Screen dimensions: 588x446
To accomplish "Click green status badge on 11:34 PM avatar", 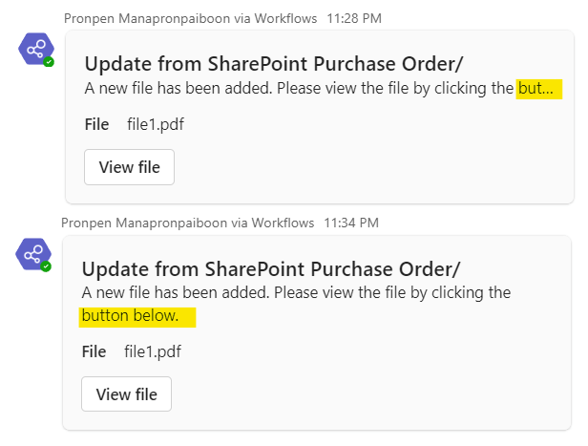I will pyautogui.click(x=46, y=266).
